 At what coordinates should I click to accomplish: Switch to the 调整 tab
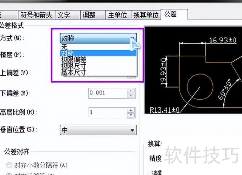point(93,15)
